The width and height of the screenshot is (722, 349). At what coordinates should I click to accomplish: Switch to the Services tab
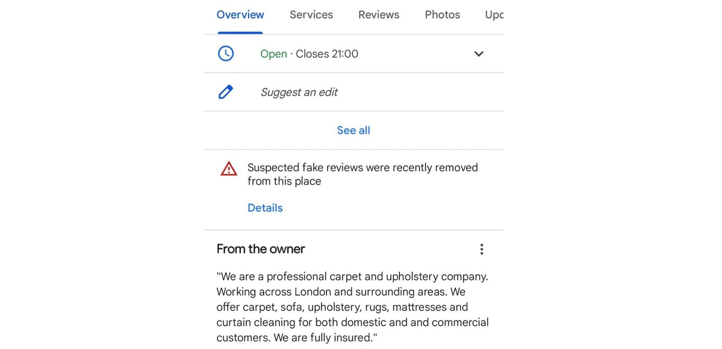[x=311, y=15]
